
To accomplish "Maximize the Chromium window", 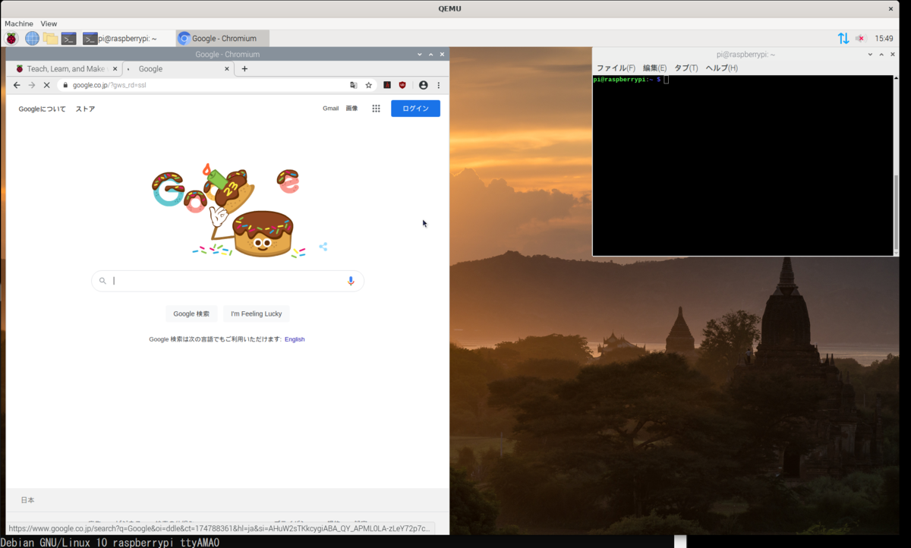I will tap(431, 55).
